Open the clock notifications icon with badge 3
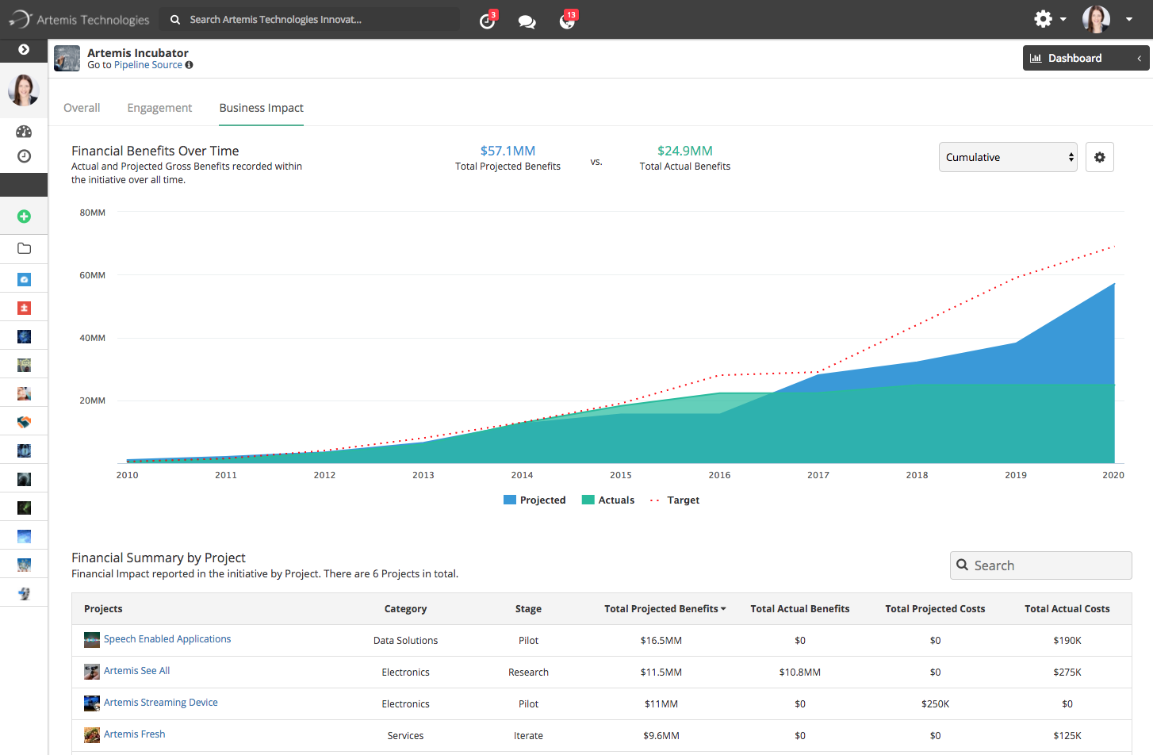The width and height of the screenshot is (1153, 755). [488, 21]
